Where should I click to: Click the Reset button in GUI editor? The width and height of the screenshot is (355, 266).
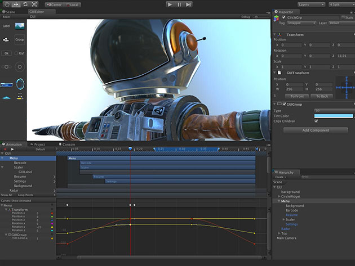click(x=6, y=17)
